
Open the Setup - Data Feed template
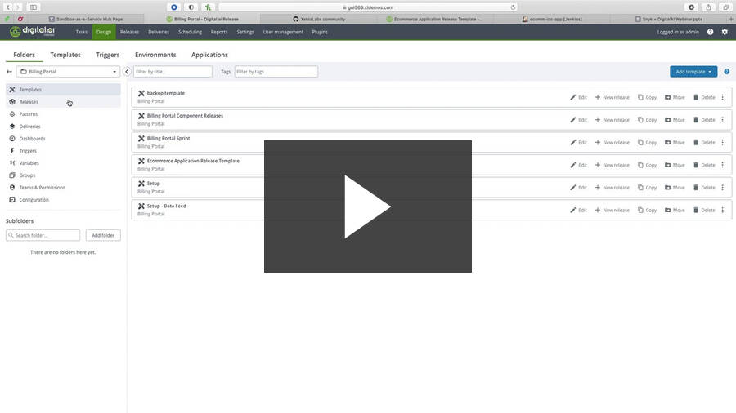pyautogui.click(x=166, y=206)
